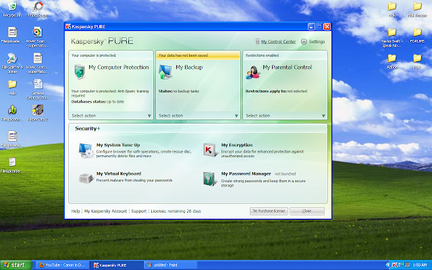Open the Settings text link
This screenshot has height=270, width=432.
(317, 42)
